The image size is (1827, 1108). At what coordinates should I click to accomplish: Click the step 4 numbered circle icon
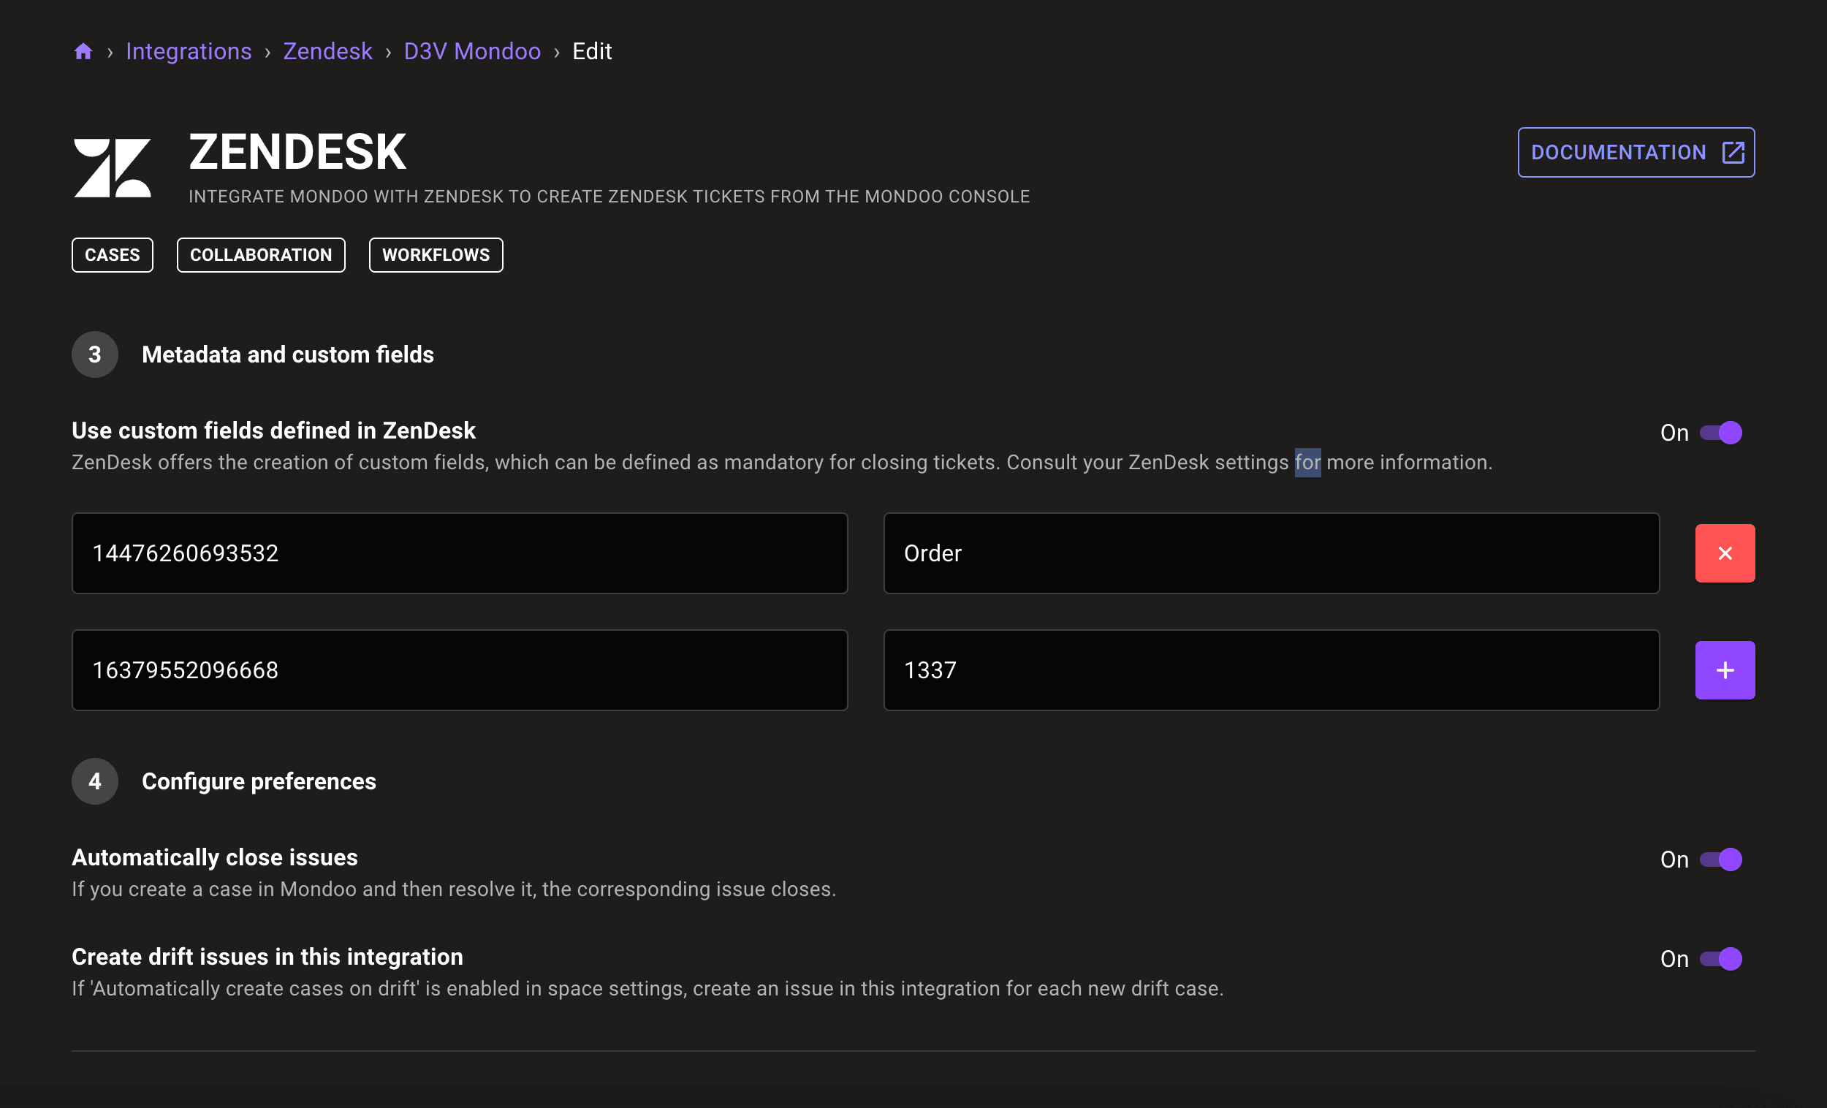coord(95,781)
